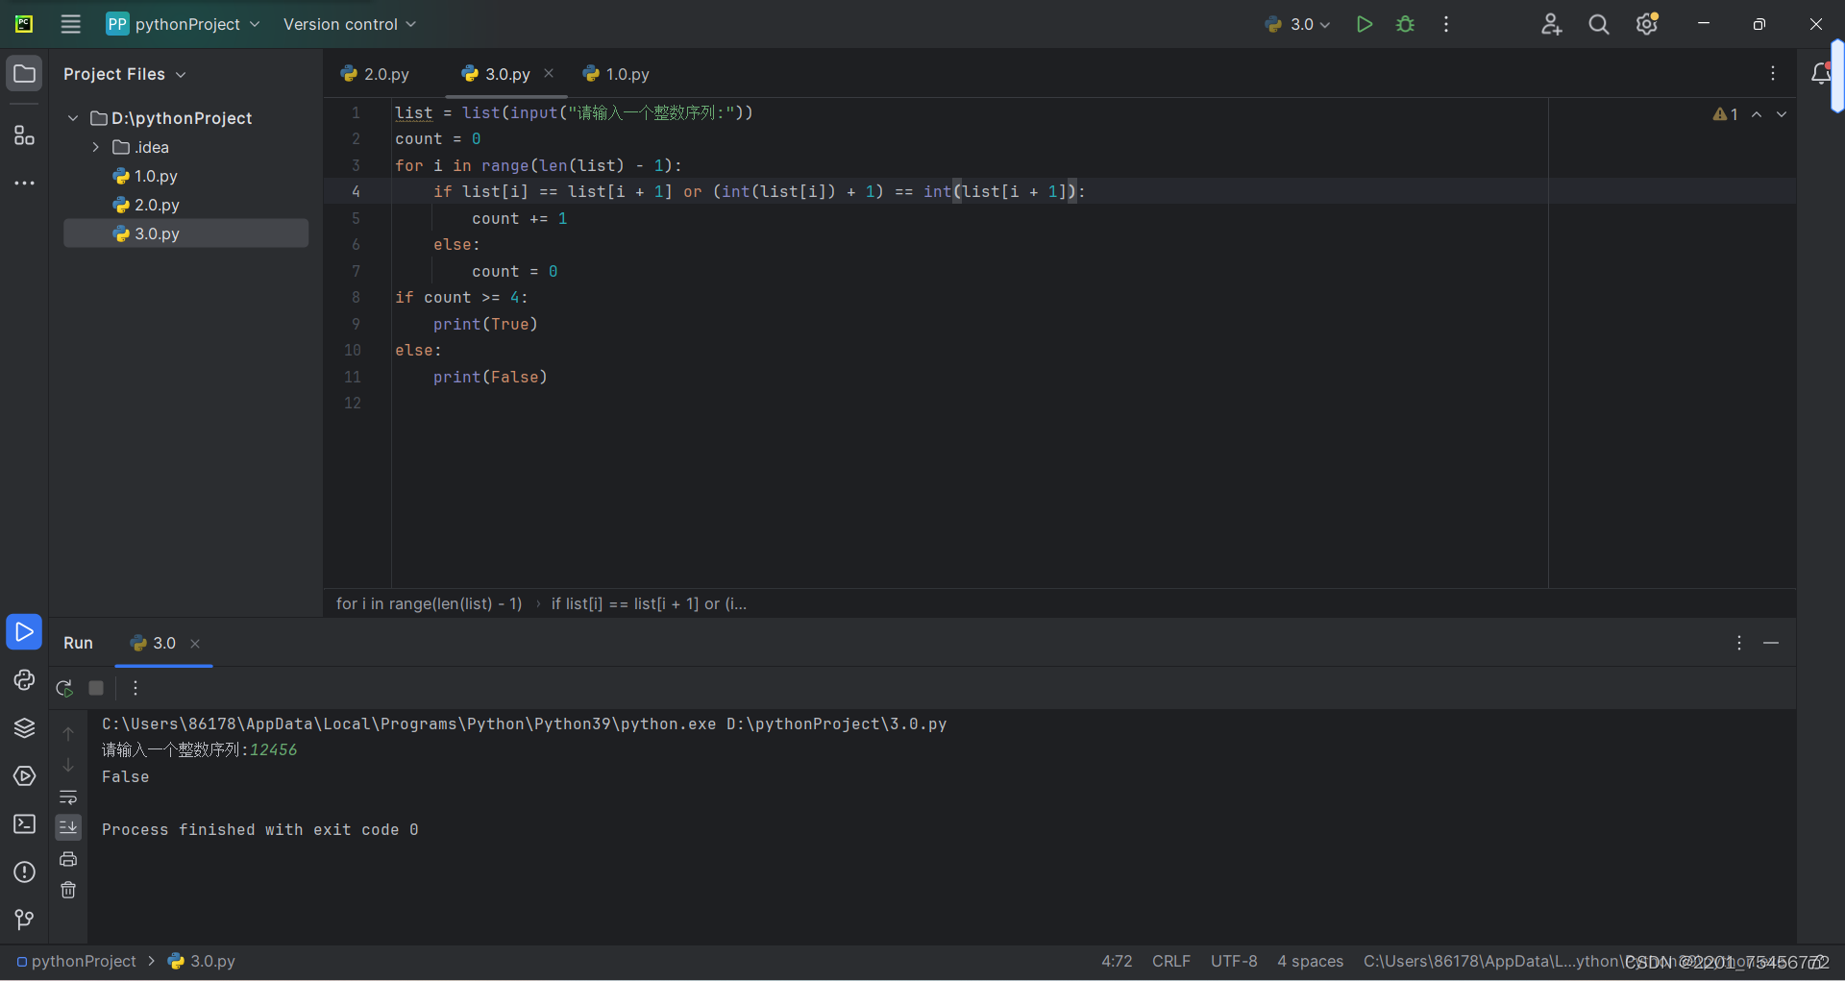Screen dimensions: 1845x981
Task: Switch to the 2.0.py editor tab
Action: (376, 74)
